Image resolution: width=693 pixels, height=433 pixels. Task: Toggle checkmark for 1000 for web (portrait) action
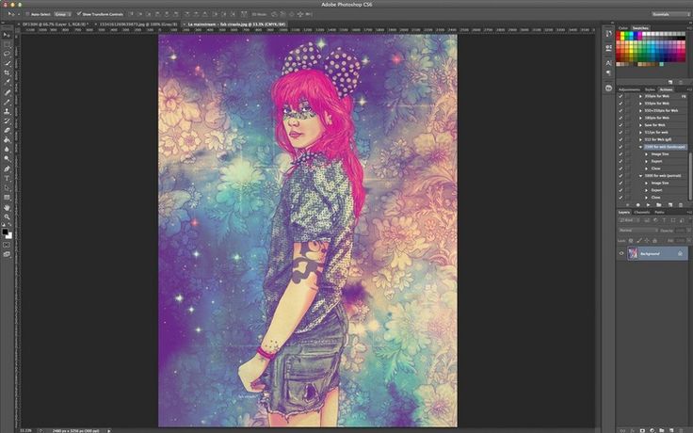click(620, 175)
